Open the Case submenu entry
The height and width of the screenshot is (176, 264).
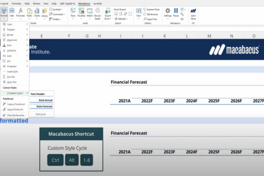coord(15,56)
